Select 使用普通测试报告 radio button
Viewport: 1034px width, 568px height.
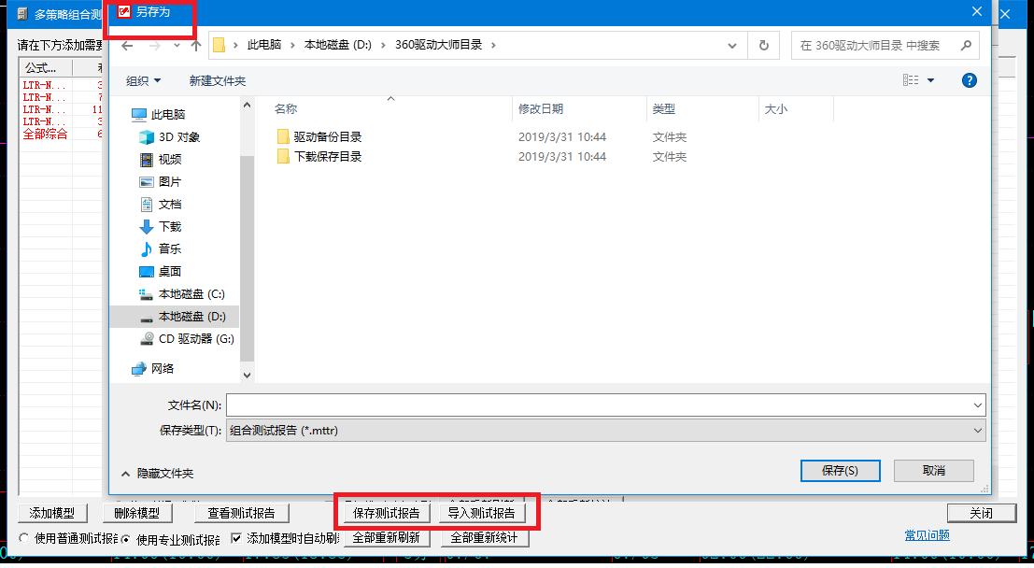point(24,538)
